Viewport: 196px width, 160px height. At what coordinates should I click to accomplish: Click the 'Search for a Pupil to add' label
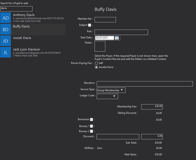coord(14,3)
